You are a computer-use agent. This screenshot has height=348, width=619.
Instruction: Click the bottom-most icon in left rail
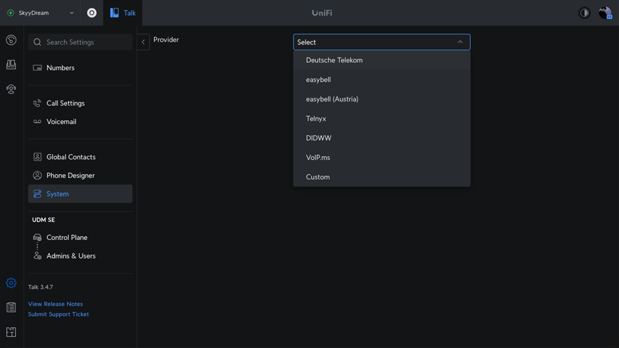11,332
